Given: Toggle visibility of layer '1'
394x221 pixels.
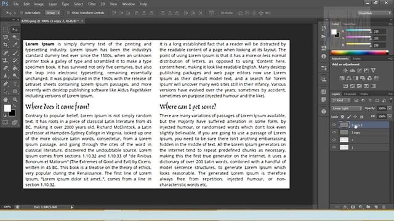Looking at the screenshot, I should point(334,147).
